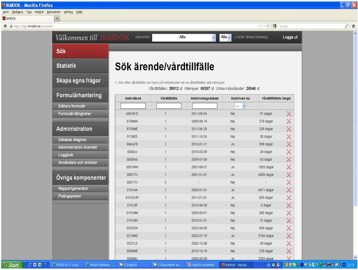The image size is (358, 270).
Task: Open the Historik menu
Action: click(39, 12)
